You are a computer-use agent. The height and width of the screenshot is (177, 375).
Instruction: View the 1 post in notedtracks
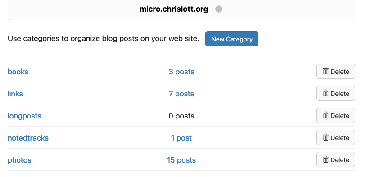pyautogui.click(x=181, y=138)
